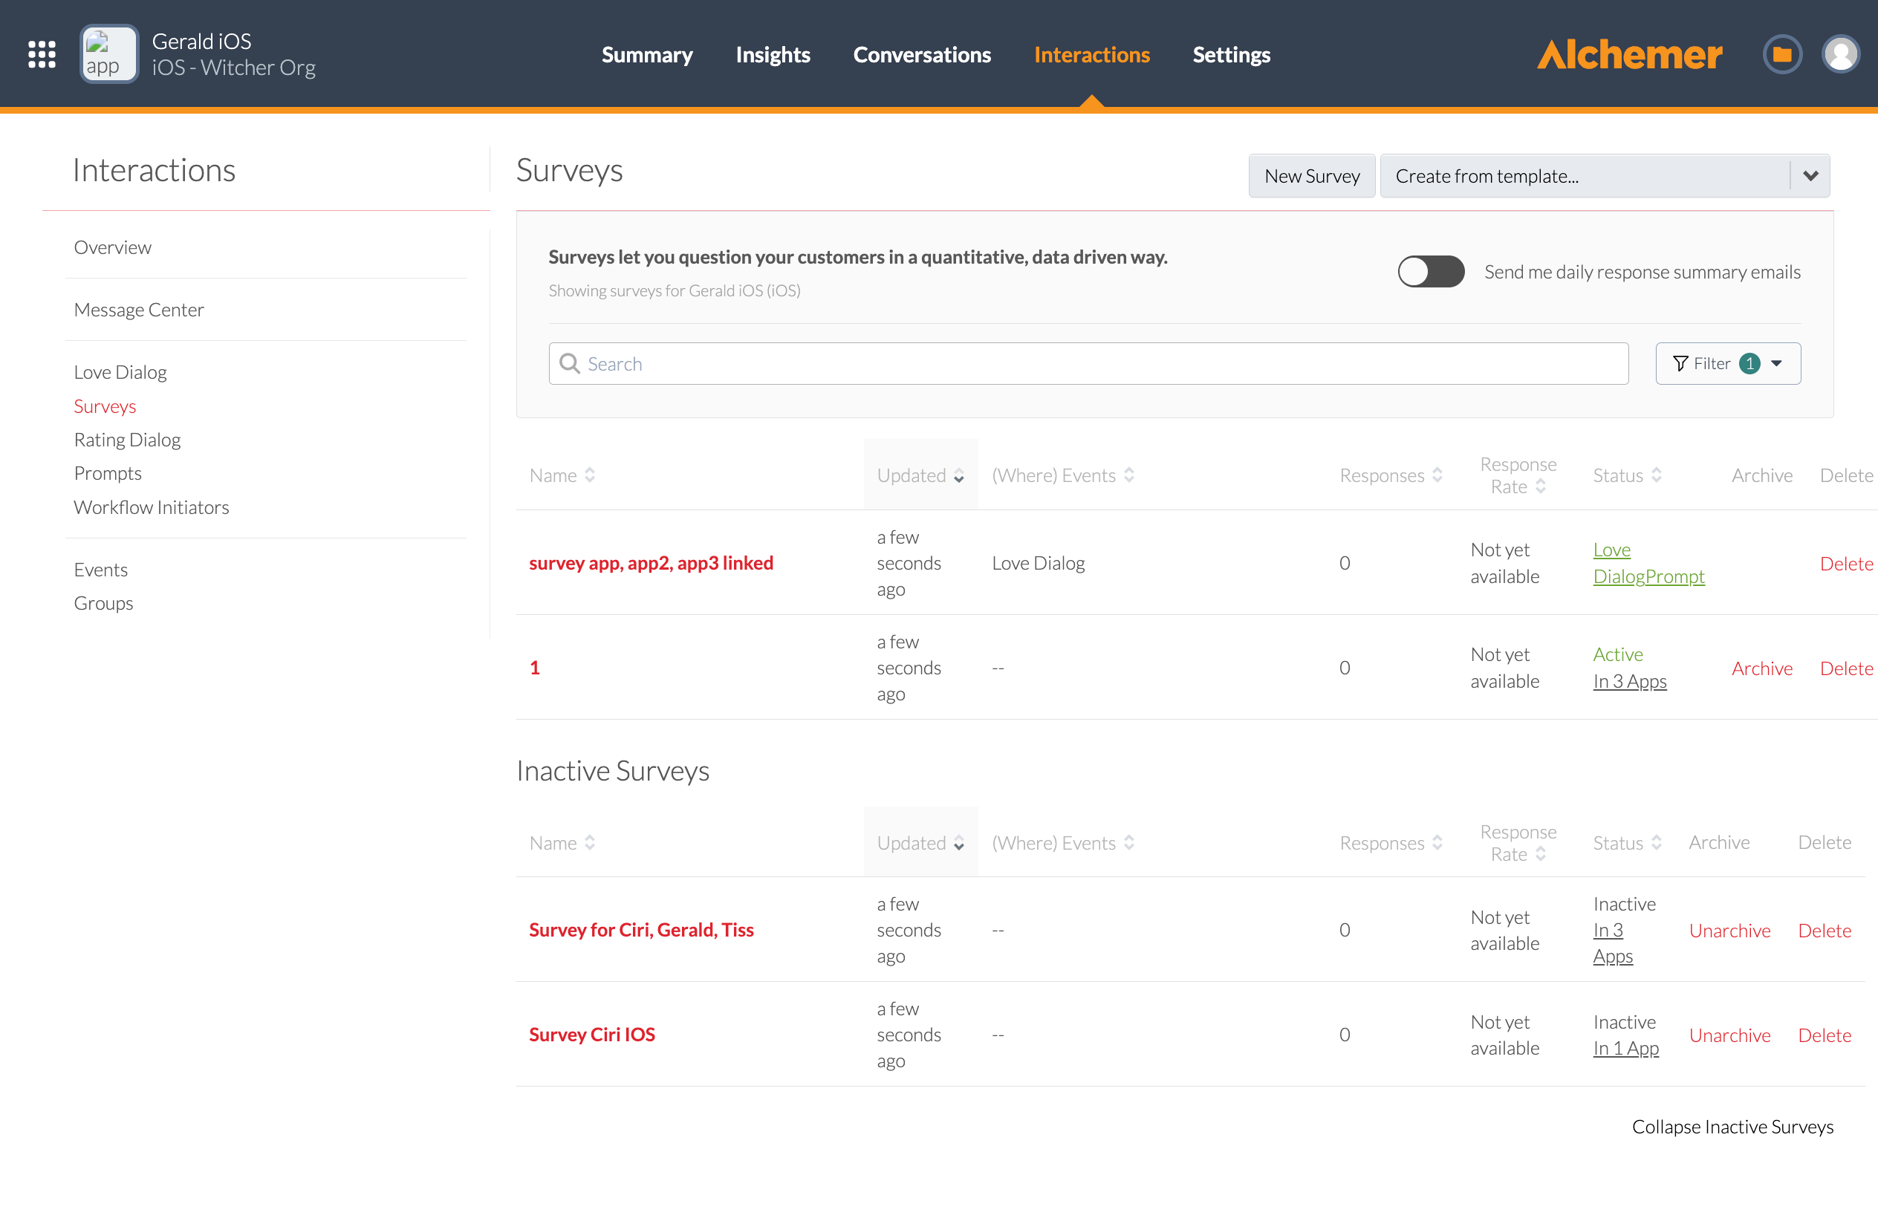Image resolution: width=1878 pixels, height=1224 pixels.
Task: Collapse Inactive Surveys section
Action: [x=1732, y=1126]
